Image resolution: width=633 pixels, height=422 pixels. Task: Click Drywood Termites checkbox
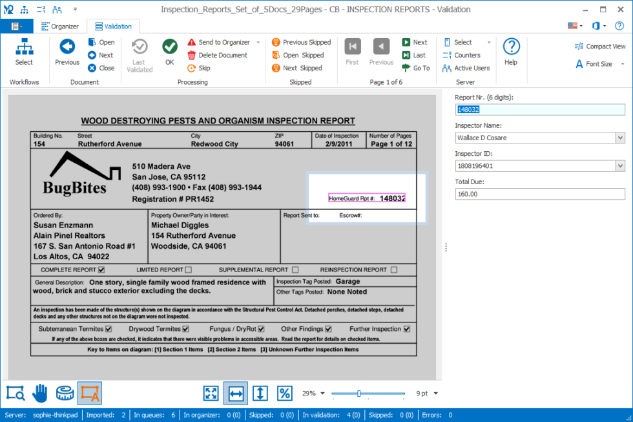tap(186, 329)
